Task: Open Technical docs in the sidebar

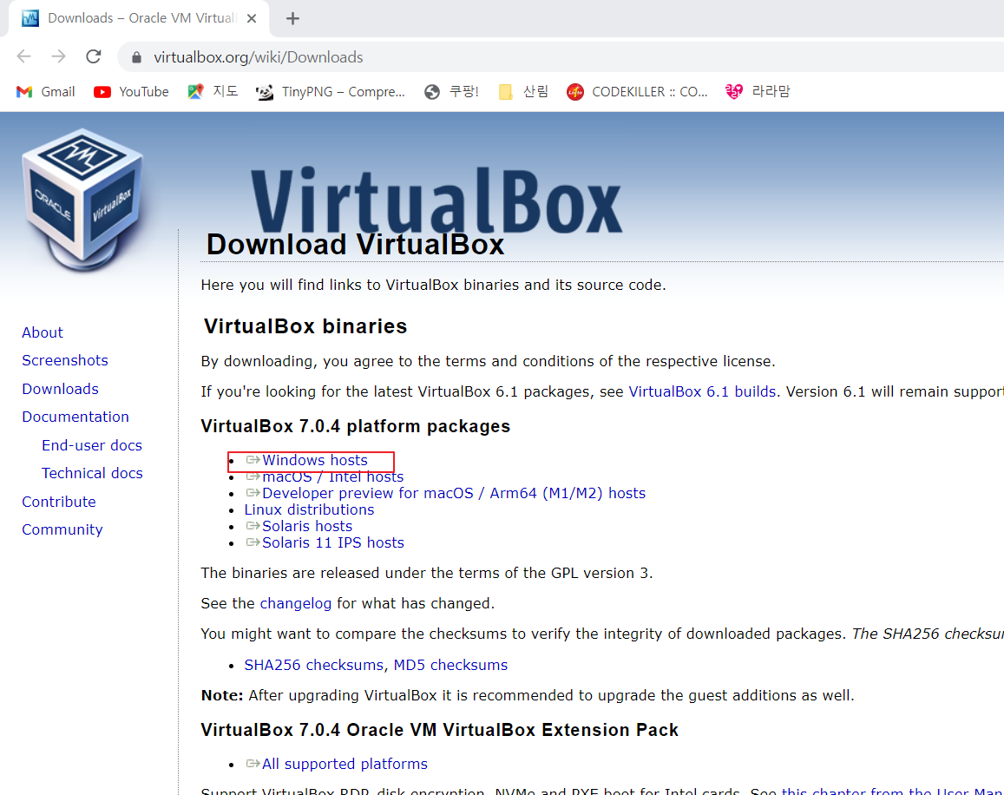Action: [x=92, y=473]
